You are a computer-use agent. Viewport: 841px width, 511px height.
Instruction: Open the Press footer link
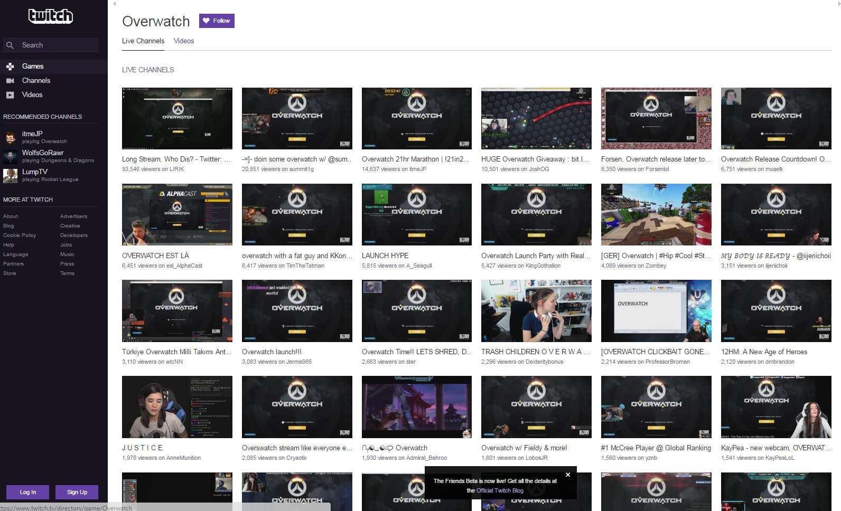point(67,264)
